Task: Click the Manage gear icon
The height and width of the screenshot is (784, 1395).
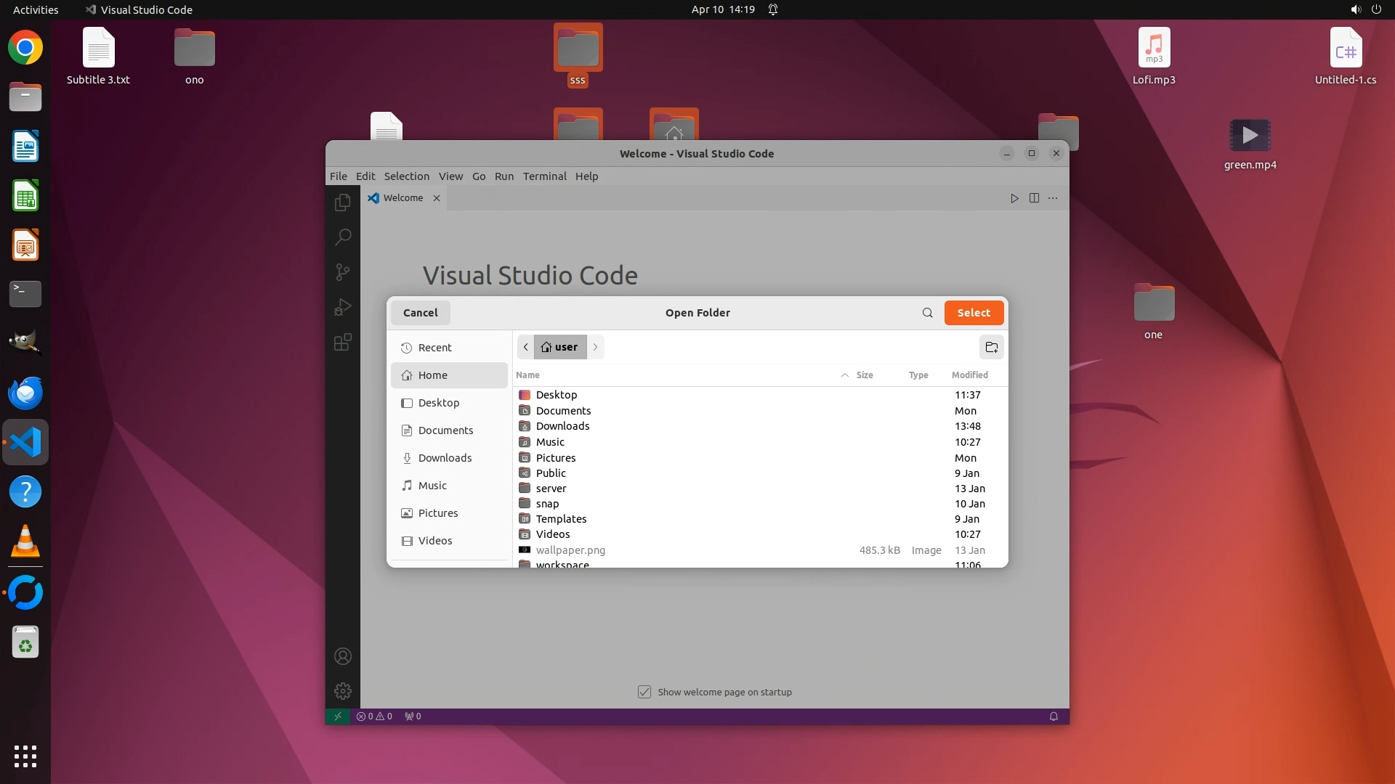Action: [x=342, y=691]
